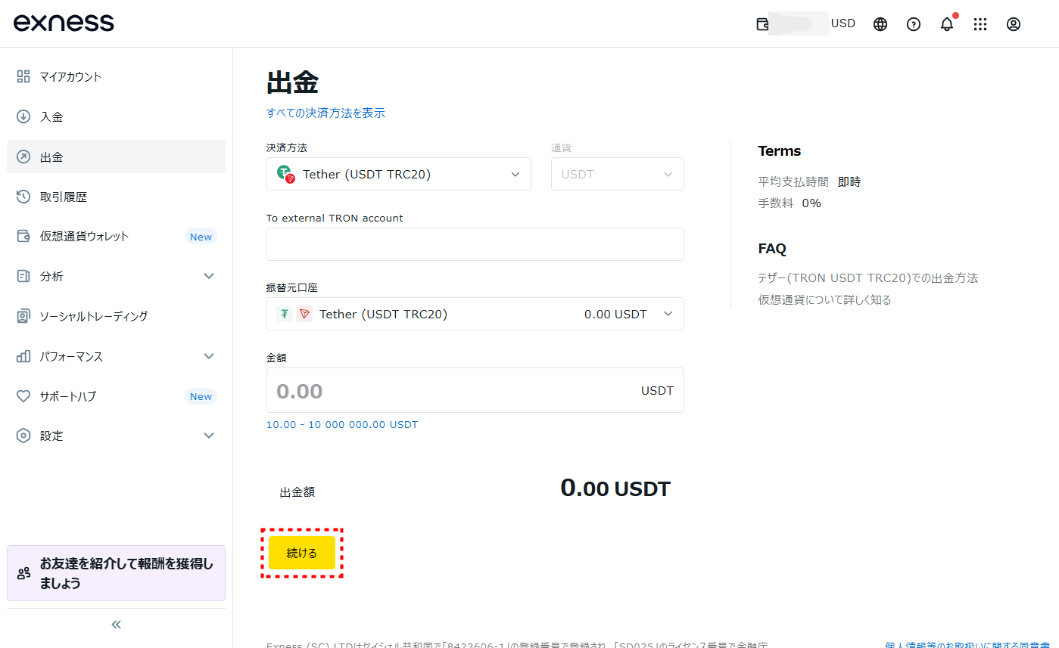Open the notifications bell
The height and width of the screenshot is (648, 1059).
click(x=947, y=24)
